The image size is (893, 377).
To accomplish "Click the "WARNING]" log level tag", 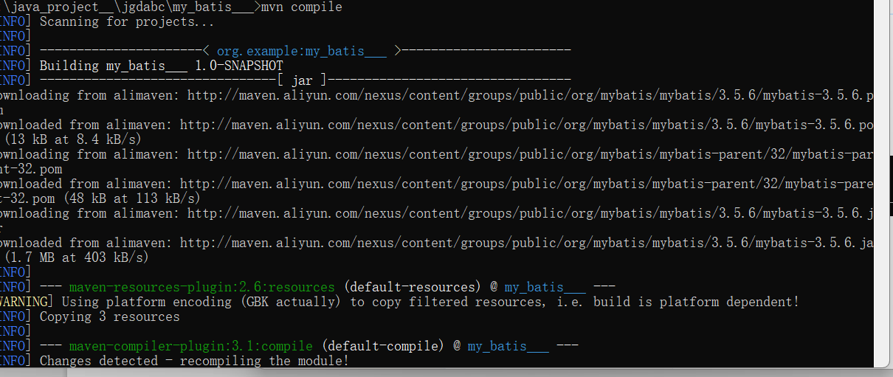I will click(x=27, y=302).
